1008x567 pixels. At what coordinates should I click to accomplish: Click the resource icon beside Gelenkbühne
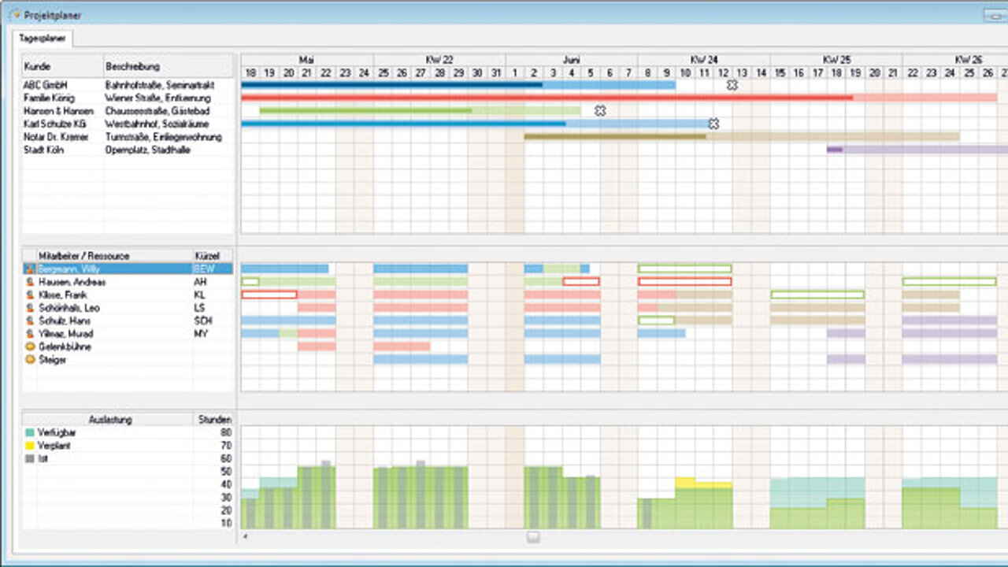tap(29, 346)
